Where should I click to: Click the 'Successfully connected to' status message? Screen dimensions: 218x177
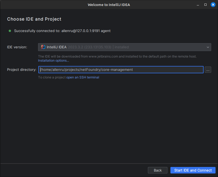click(62, 31)
